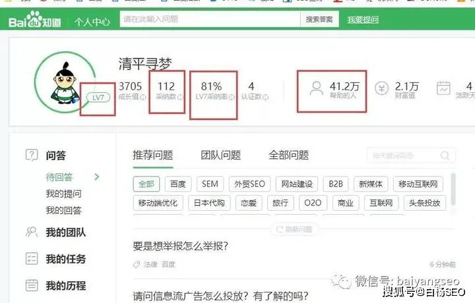Open the 我要提问 link
The image size is (475, 303).
click(363, 20)
